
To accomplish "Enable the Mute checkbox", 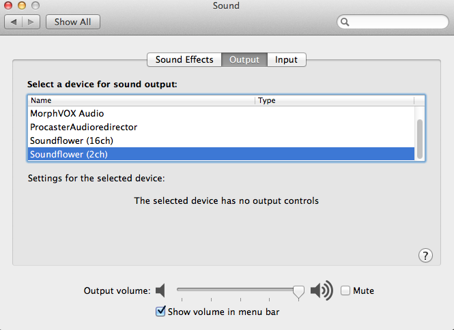I will click(345, 290).
